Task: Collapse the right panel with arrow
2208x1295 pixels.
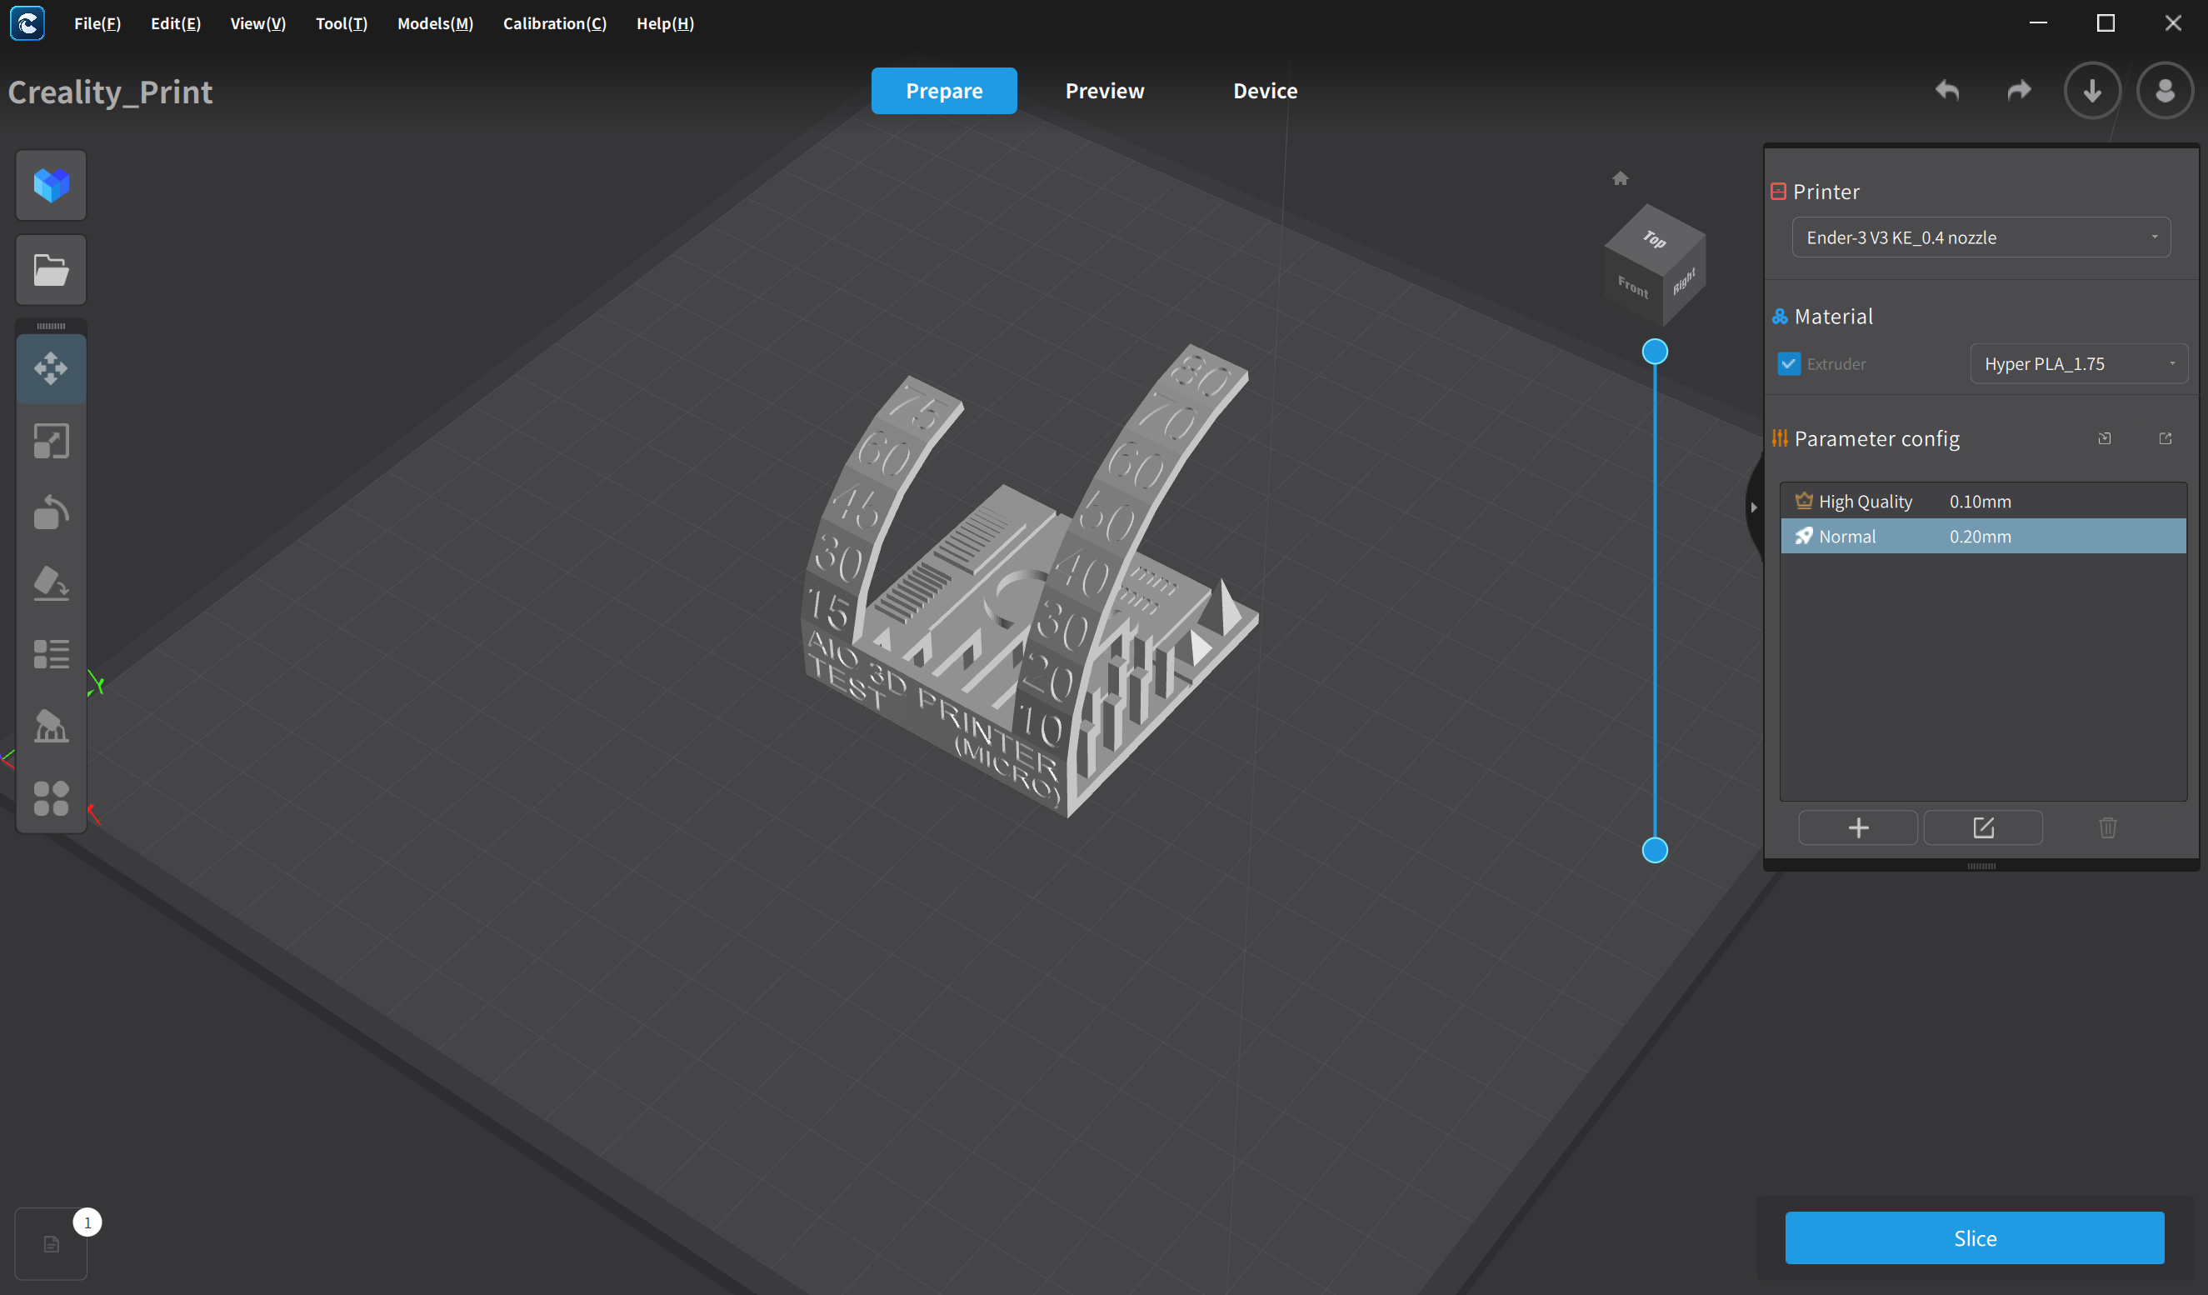Action: click(1753, 507)
